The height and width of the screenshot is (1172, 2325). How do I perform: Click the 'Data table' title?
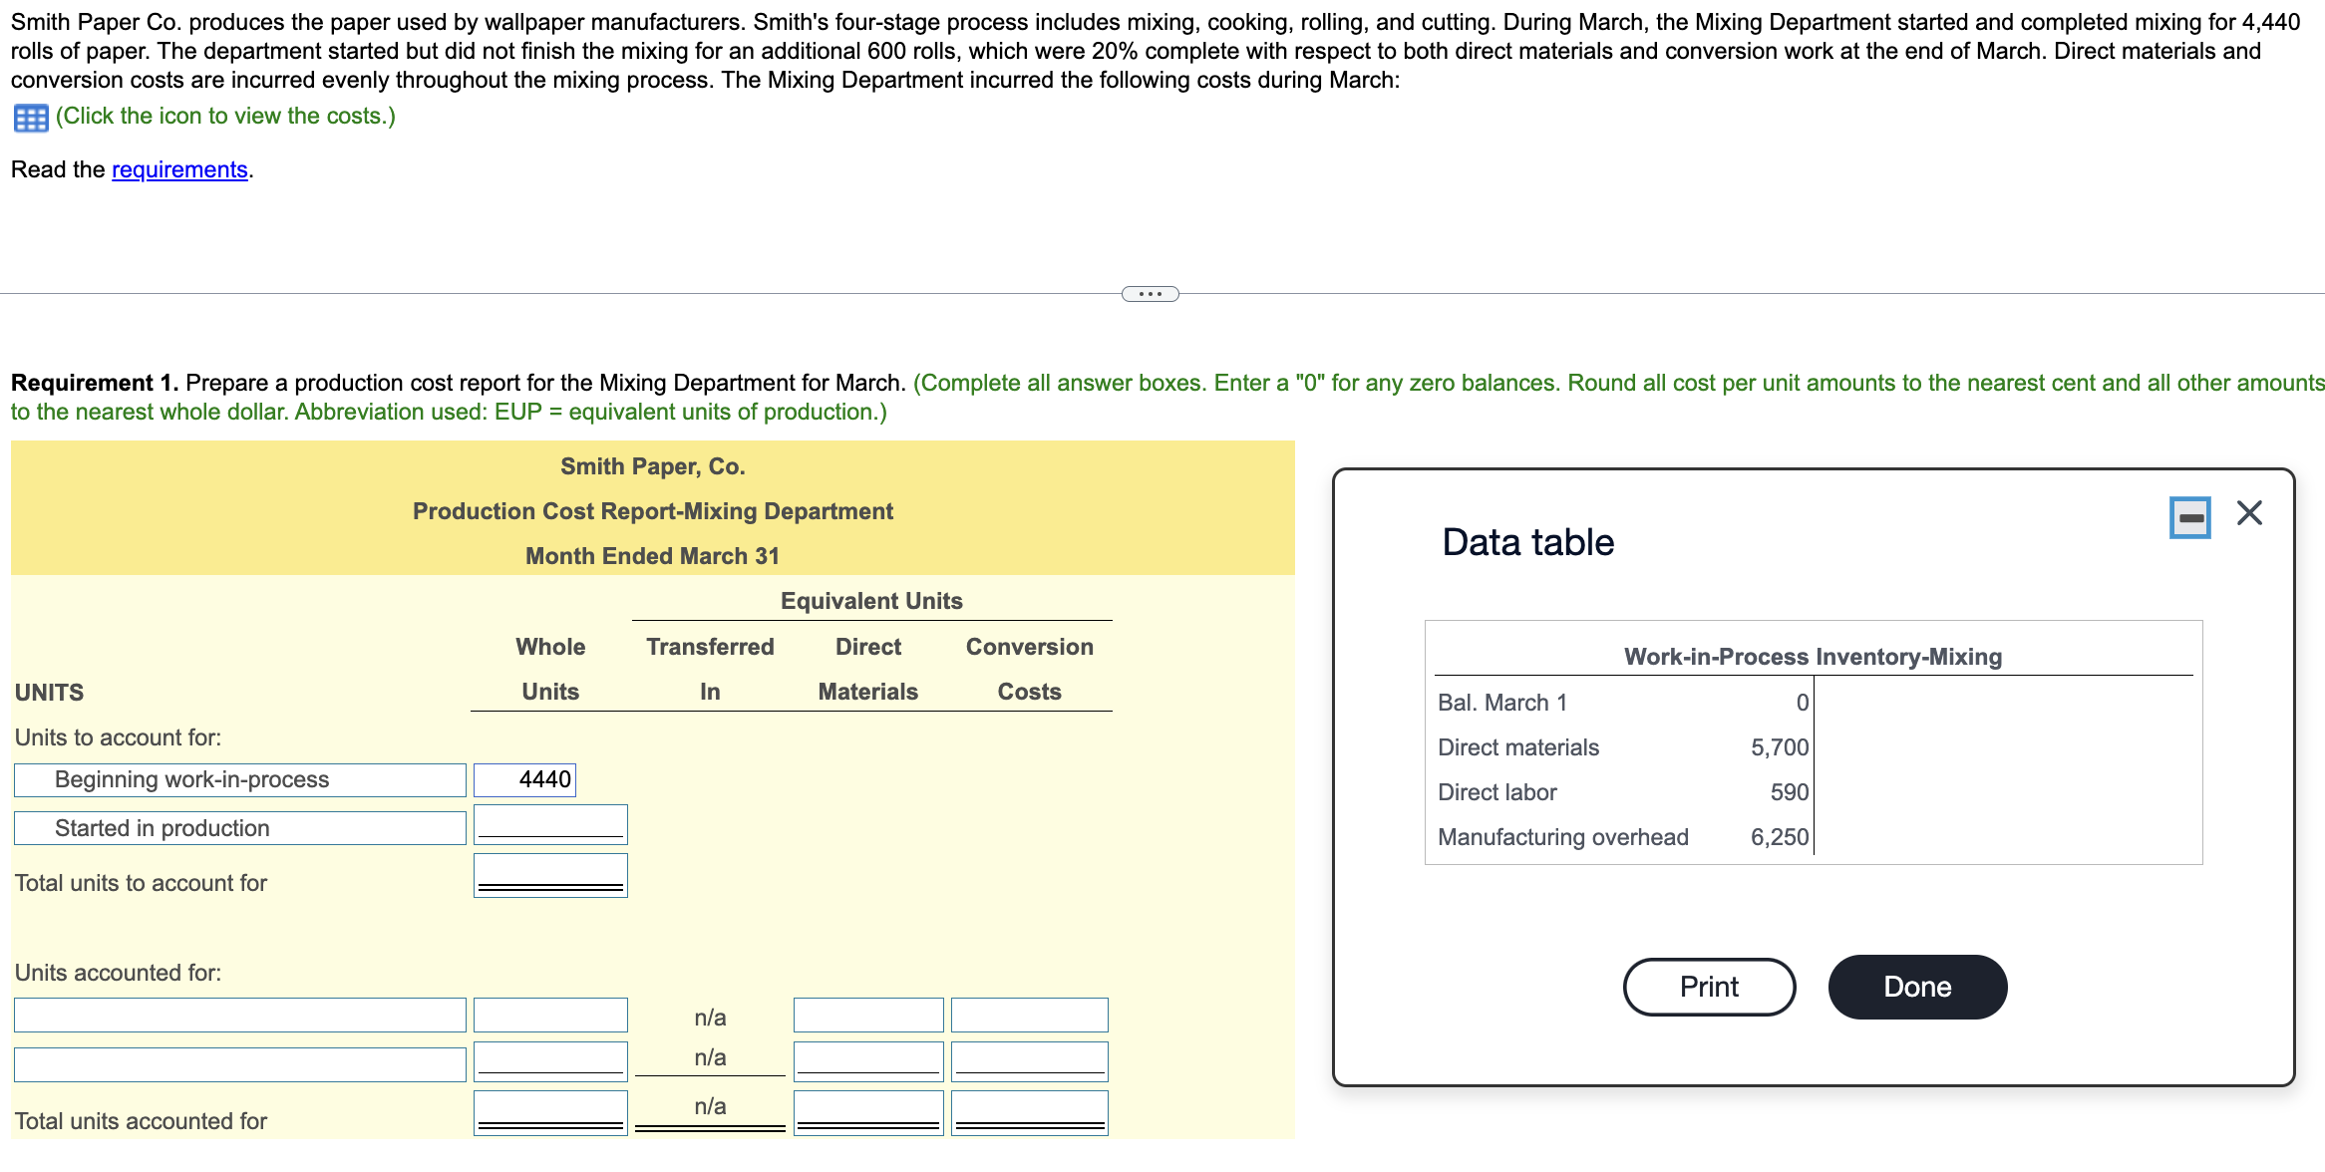1527,542
